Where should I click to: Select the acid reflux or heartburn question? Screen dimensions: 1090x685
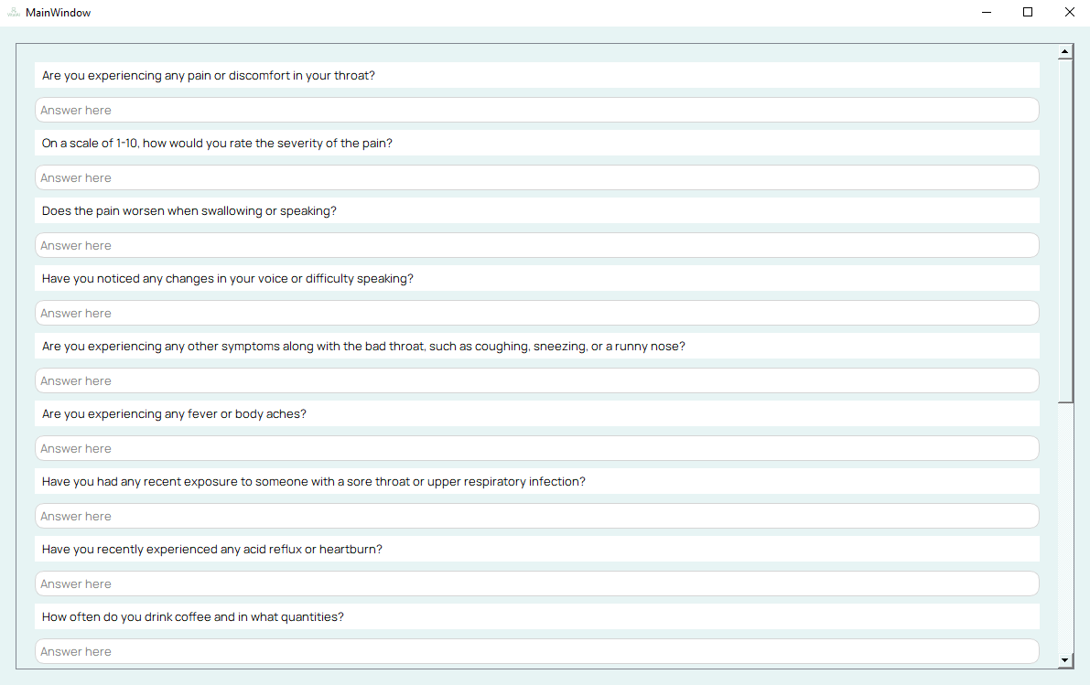coord(212,550)
